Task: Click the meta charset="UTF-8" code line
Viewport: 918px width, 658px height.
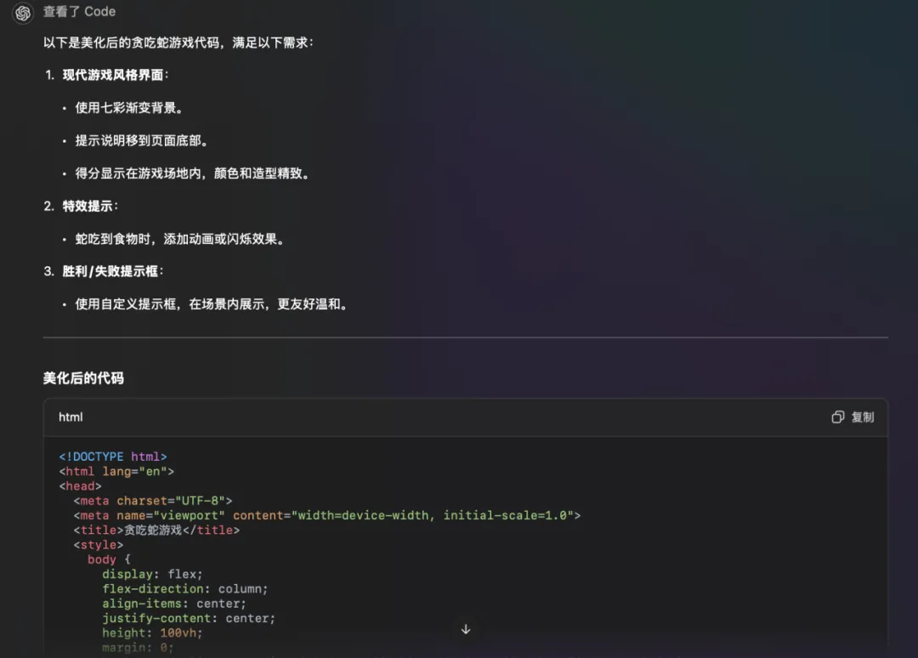Action: (x=153, y=501)
